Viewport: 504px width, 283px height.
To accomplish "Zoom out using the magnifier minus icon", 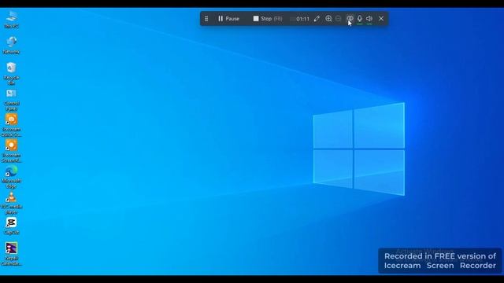I will (338, 19).
